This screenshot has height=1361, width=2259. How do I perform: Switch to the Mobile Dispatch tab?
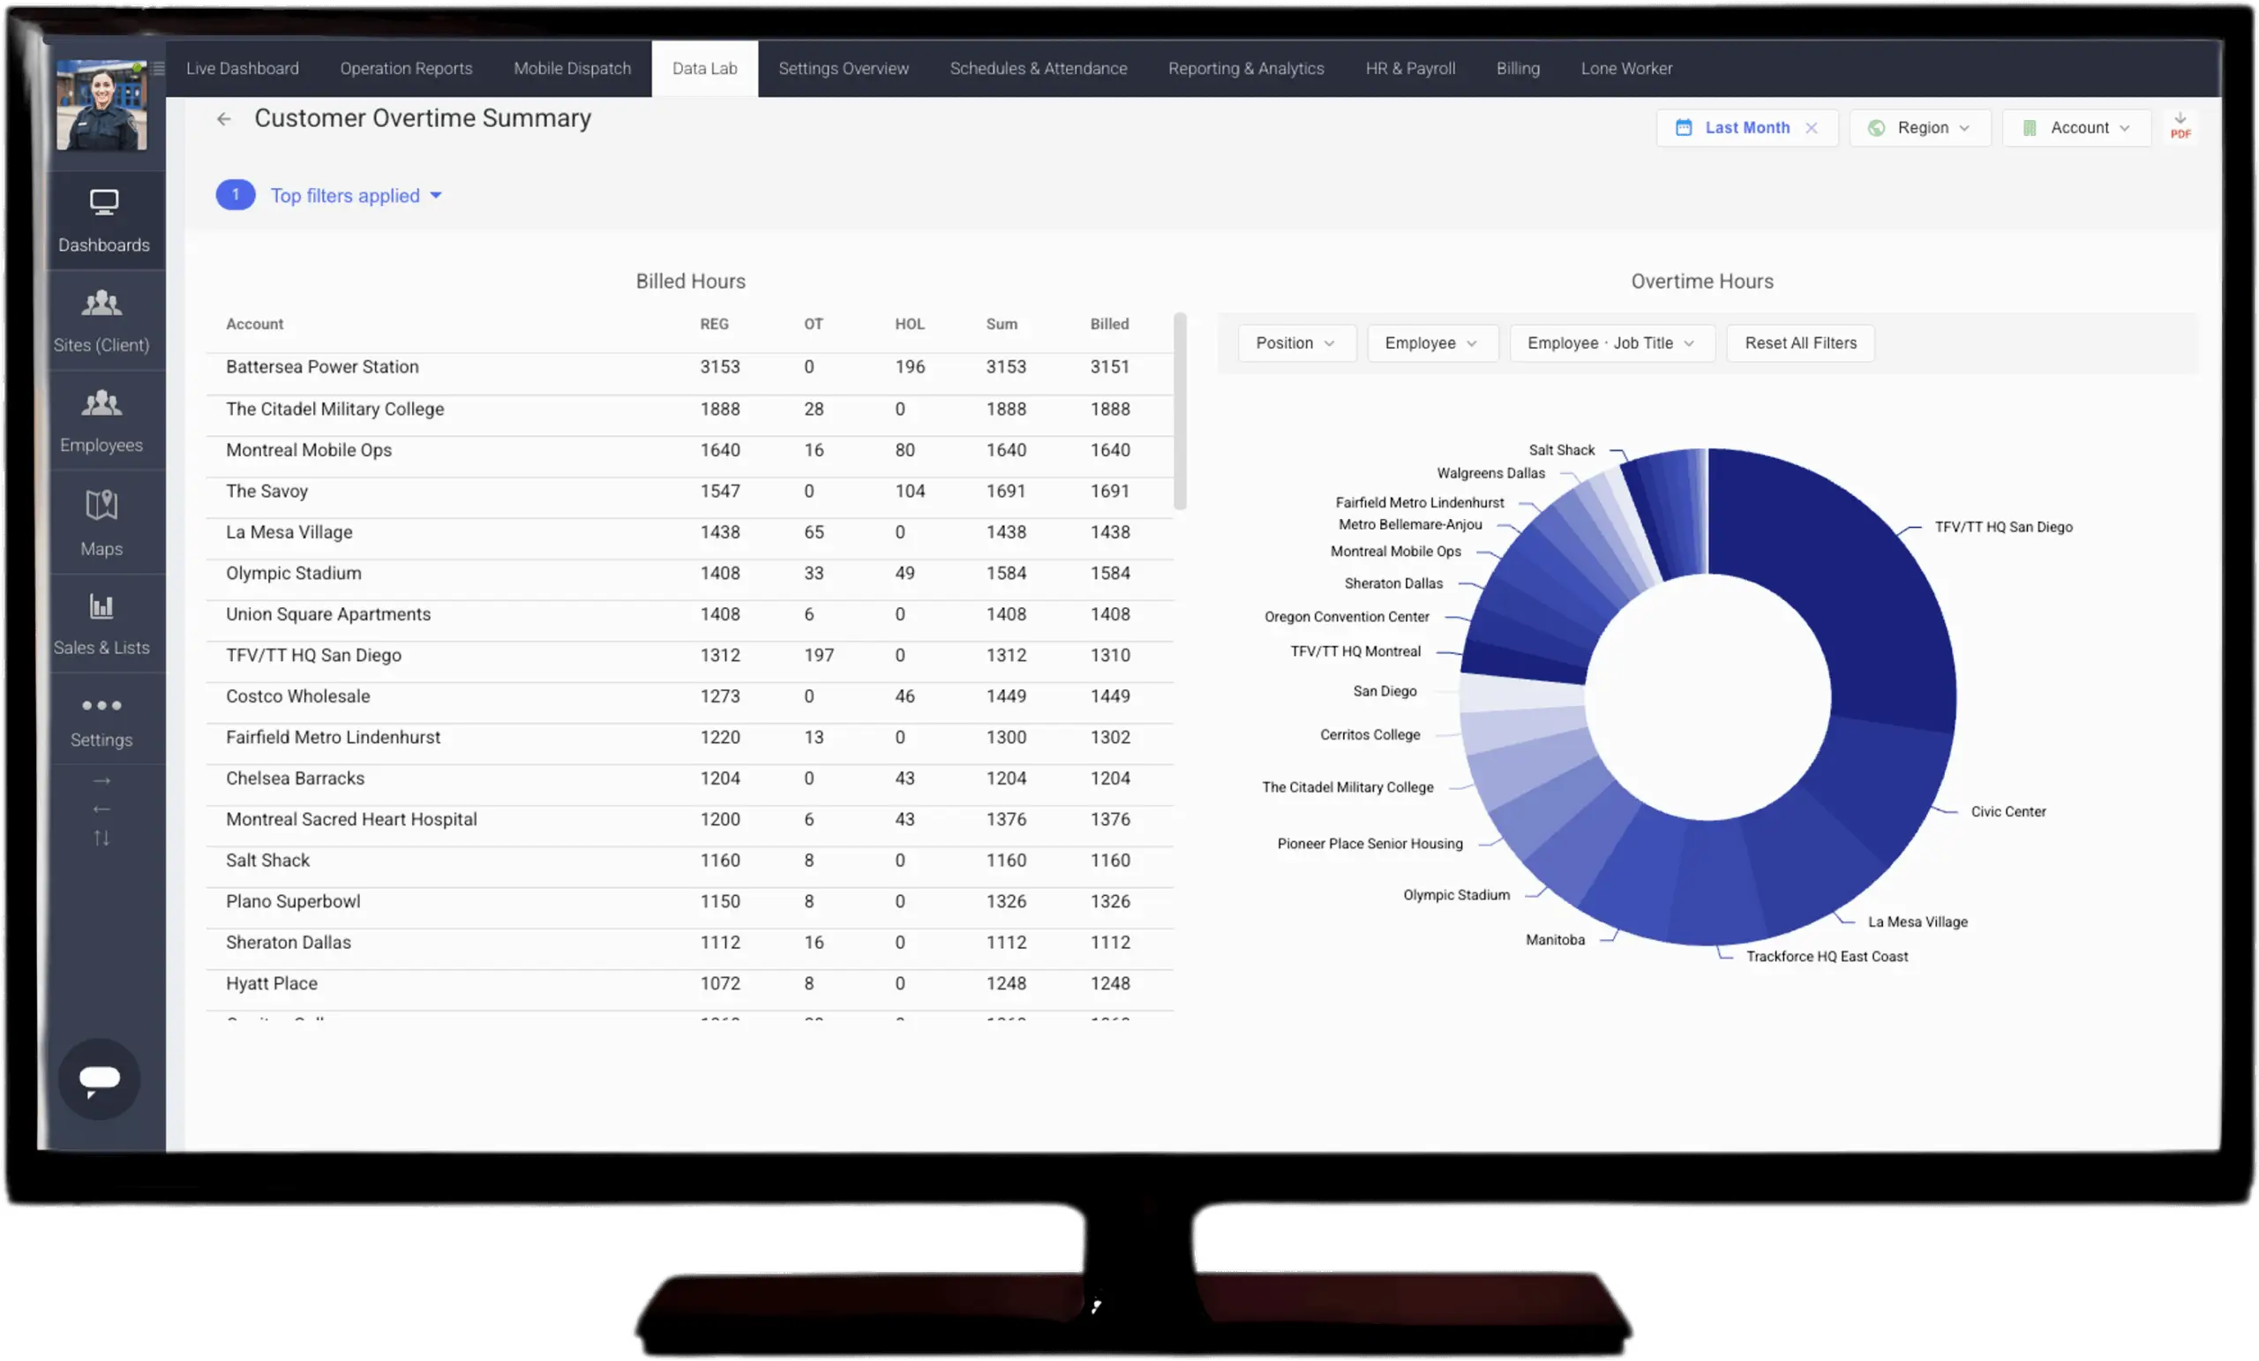(x=572, y=69)
